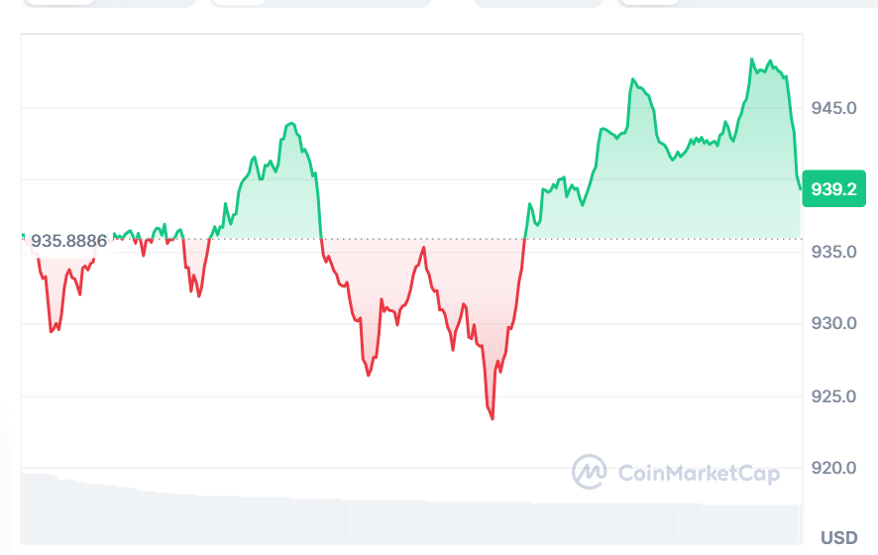The width and height of the screenshot is (878, 555).
Task: Click the 920.0 y-axis label
Action: pyautogui.click(x=833, y=468)
